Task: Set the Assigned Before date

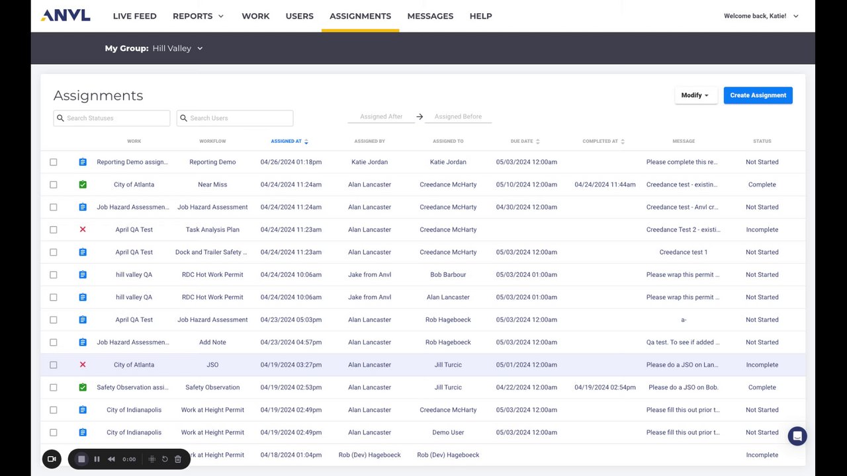Action: 458,117
